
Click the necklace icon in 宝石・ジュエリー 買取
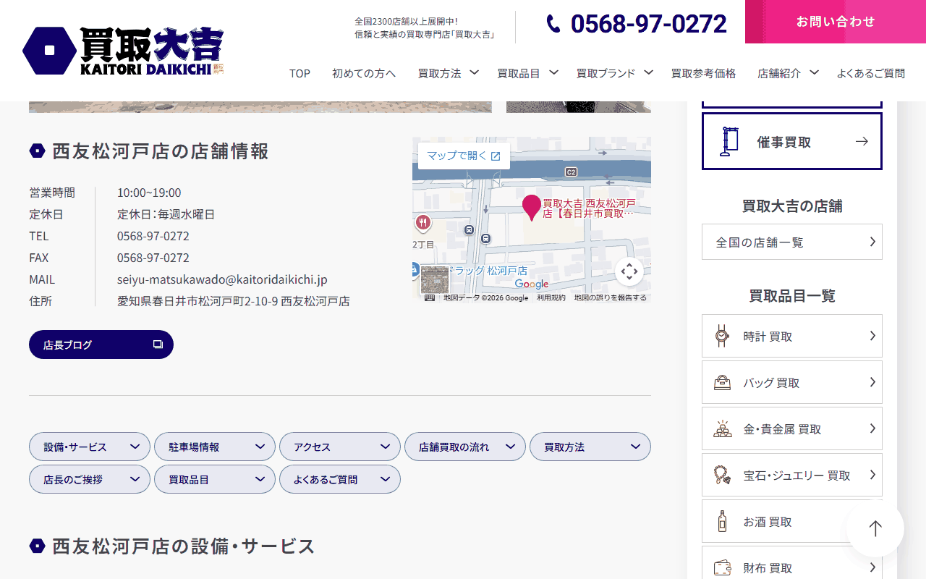tap(721, 475)
